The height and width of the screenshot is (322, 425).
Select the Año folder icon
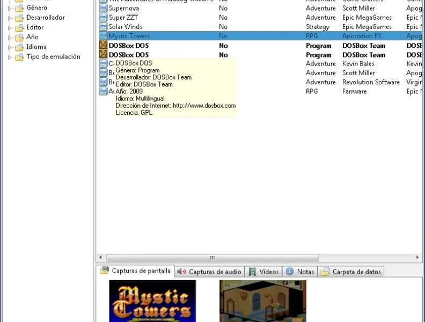pos(19,38)
